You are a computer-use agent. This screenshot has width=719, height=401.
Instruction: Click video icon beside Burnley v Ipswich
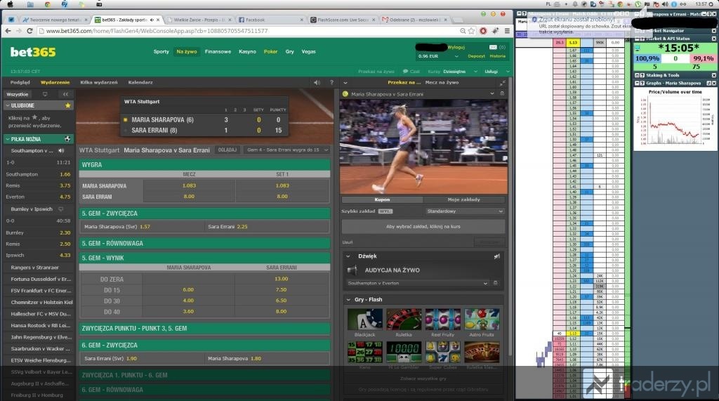(x=60, y=209)
